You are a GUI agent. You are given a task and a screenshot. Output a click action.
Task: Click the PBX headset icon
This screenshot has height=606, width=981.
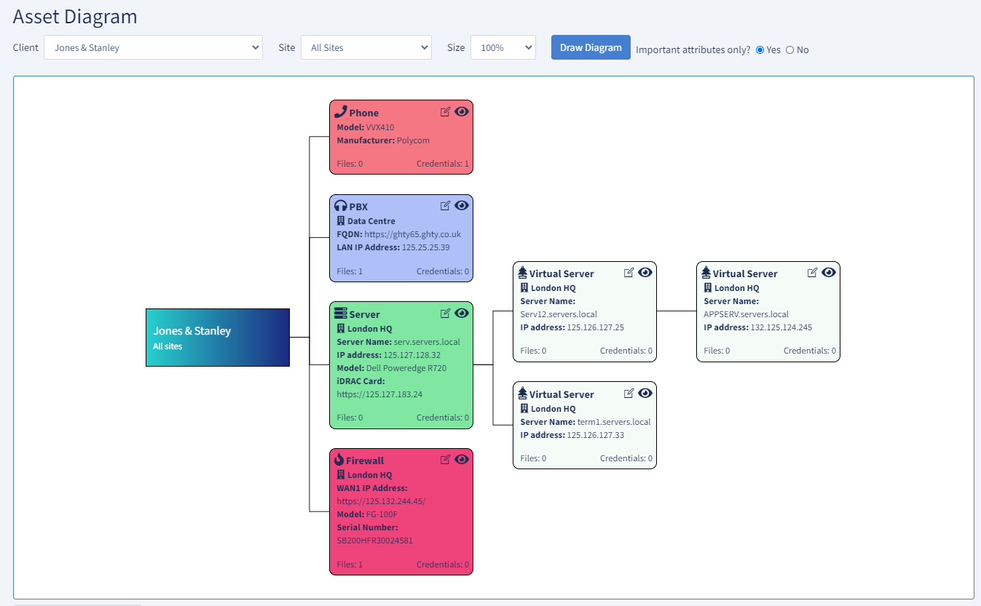click(x=340, y=205)
